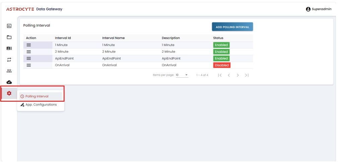Jump to the last page arrow
The image size is (339, 162).
247,75
